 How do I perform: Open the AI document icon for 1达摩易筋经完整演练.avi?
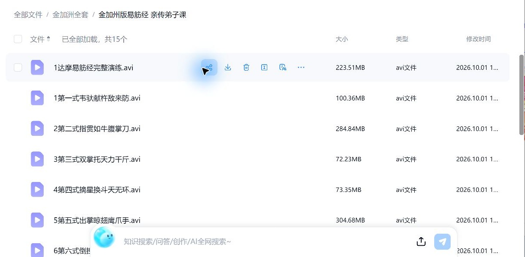(x=283, y=67)
